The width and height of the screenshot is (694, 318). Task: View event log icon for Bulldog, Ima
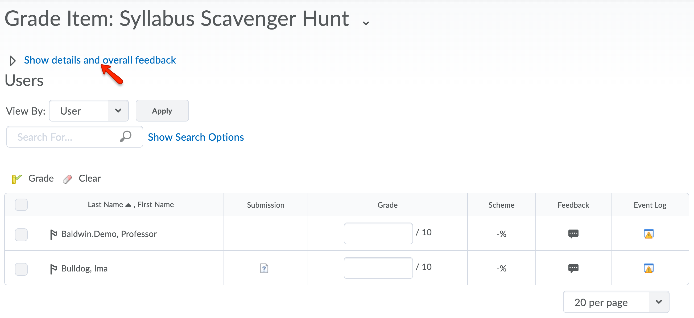(x=648, y=269)
